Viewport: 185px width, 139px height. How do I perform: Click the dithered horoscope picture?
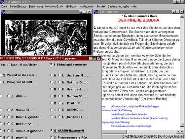click(46, 38)
